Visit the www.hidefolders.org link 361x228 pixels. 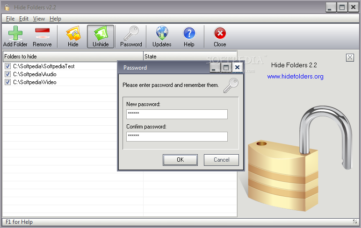(295, 76)
